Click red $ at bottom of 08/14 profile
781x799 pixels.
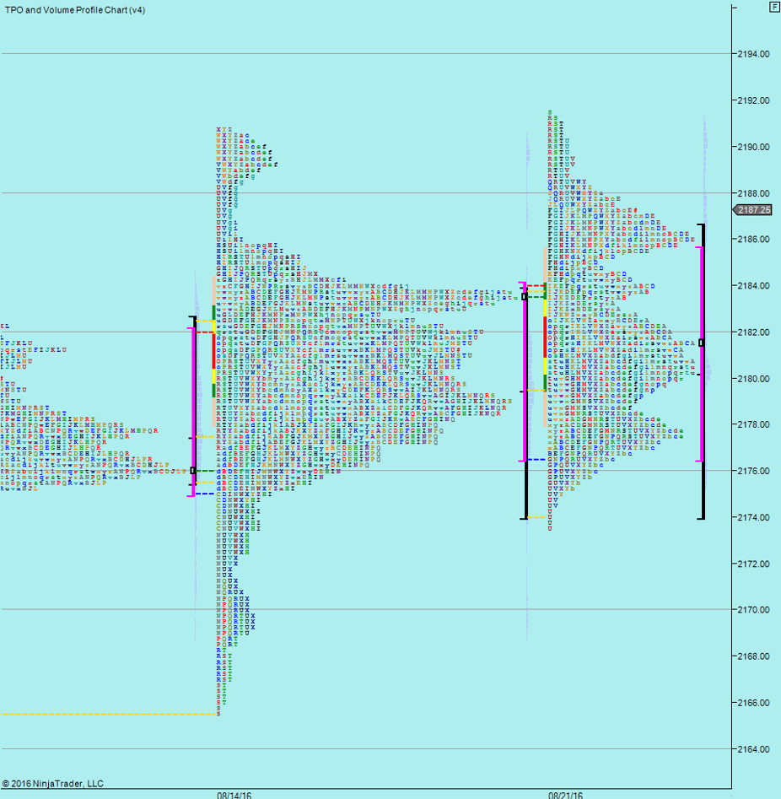coord(218,715)
